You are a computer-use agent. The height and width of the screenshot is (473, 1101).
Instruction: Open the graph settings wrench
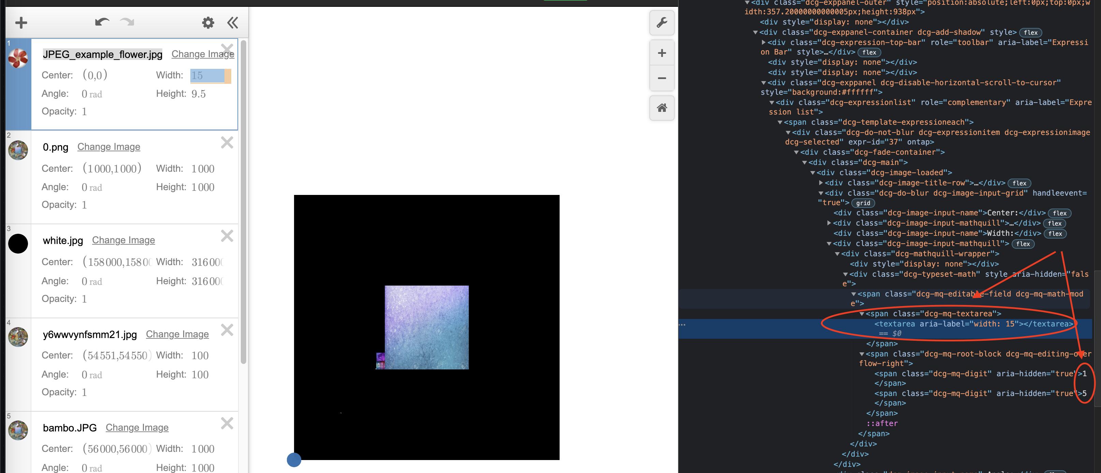pos(662,22)
